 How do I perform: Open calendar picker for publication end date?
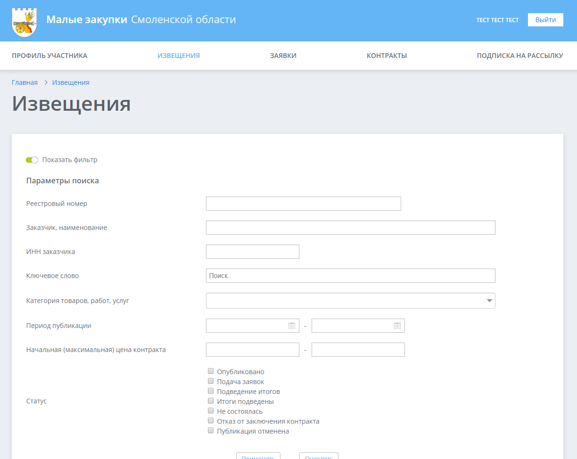397,326
